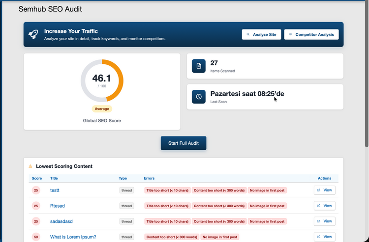This screenshot has width=369, height=242.
Task: Click the clock icon beside Last Scan
Action: [x=199, y=97]
